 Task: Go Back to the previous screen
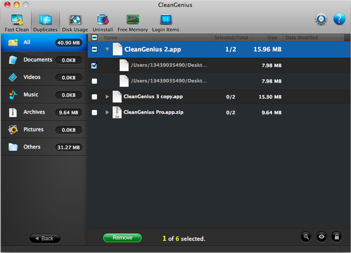tap(45, 238)
